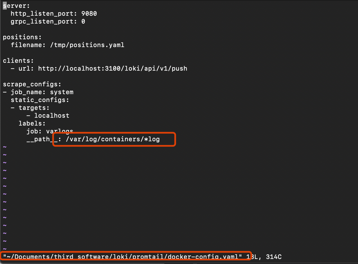Click the job name value system
The width and height of the screenshot is (358, 264).
(x=61, y=92)
